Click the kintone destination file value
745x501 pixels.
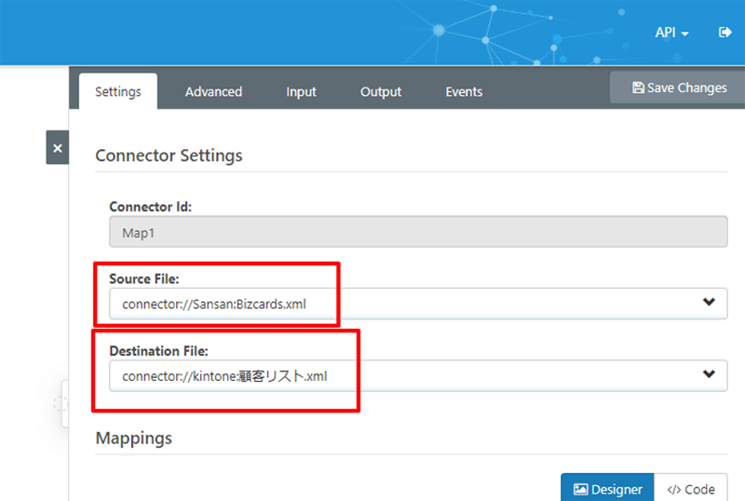[224, 376]
